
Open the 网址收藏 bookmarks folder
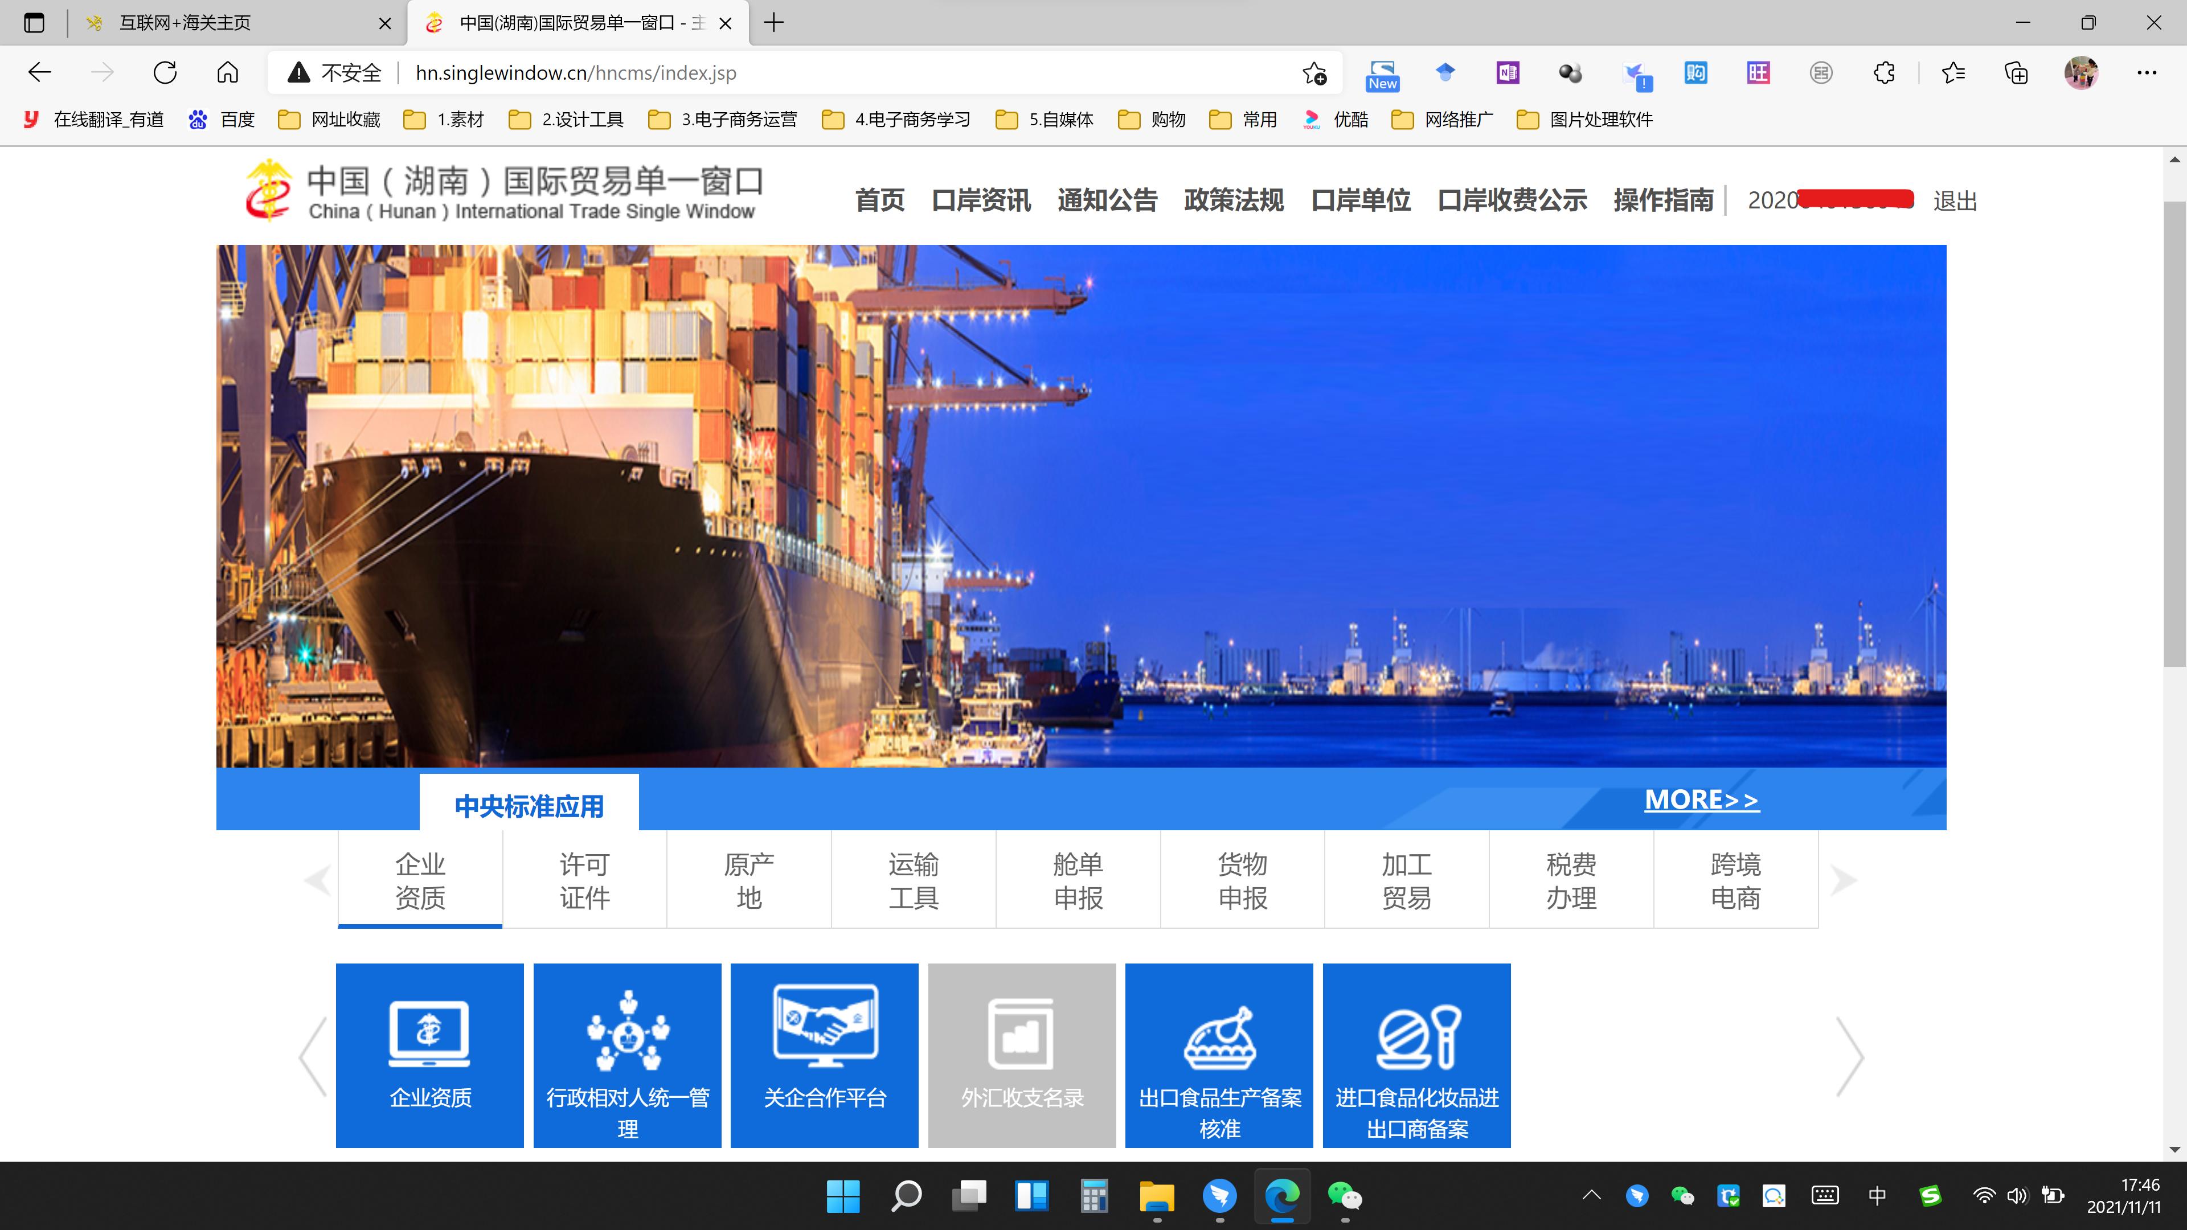coord(330,120)
